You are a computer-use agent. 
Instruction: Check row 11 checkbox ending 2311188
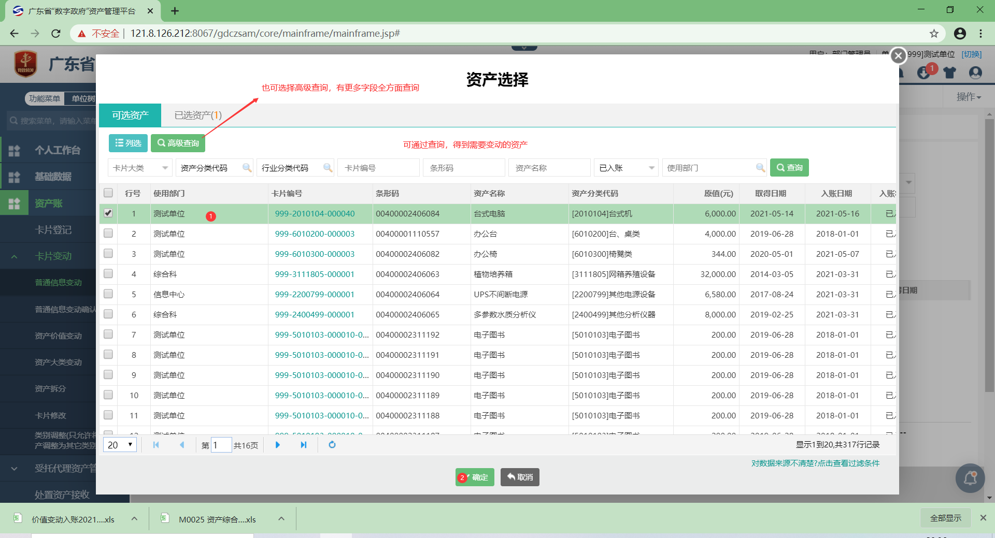pyautogui.click(x=108, y=415)
